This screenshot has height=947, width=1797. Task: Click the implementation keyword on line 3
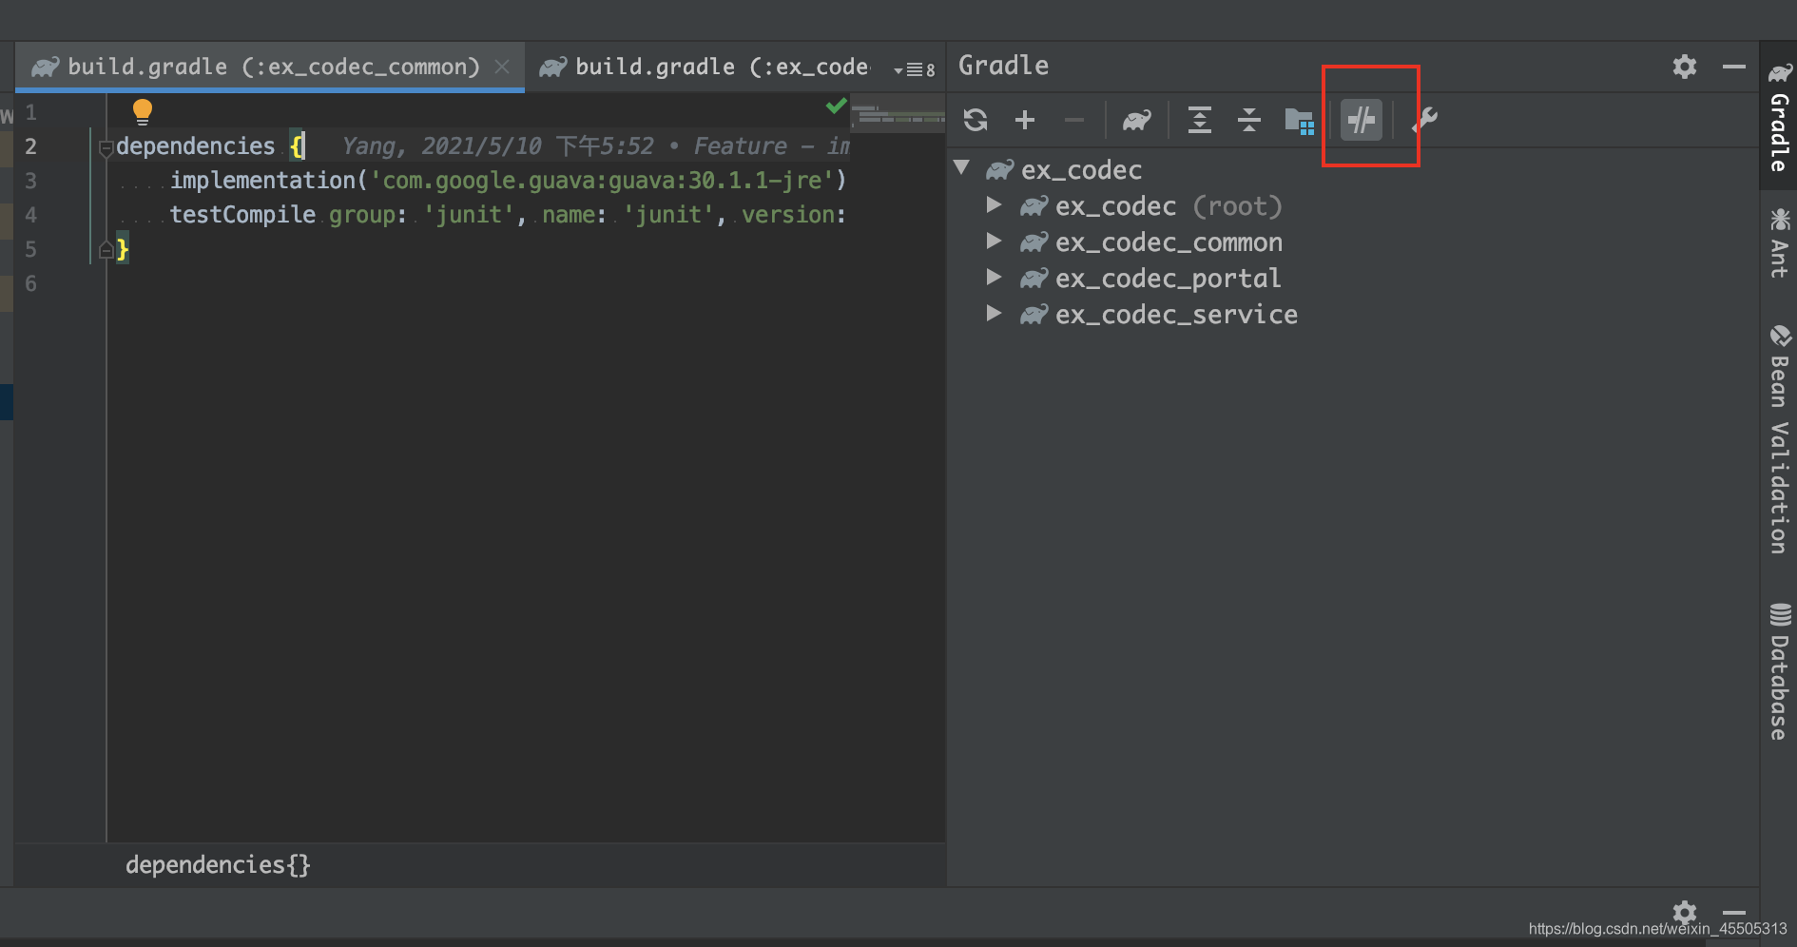click(x=262, y=181)
